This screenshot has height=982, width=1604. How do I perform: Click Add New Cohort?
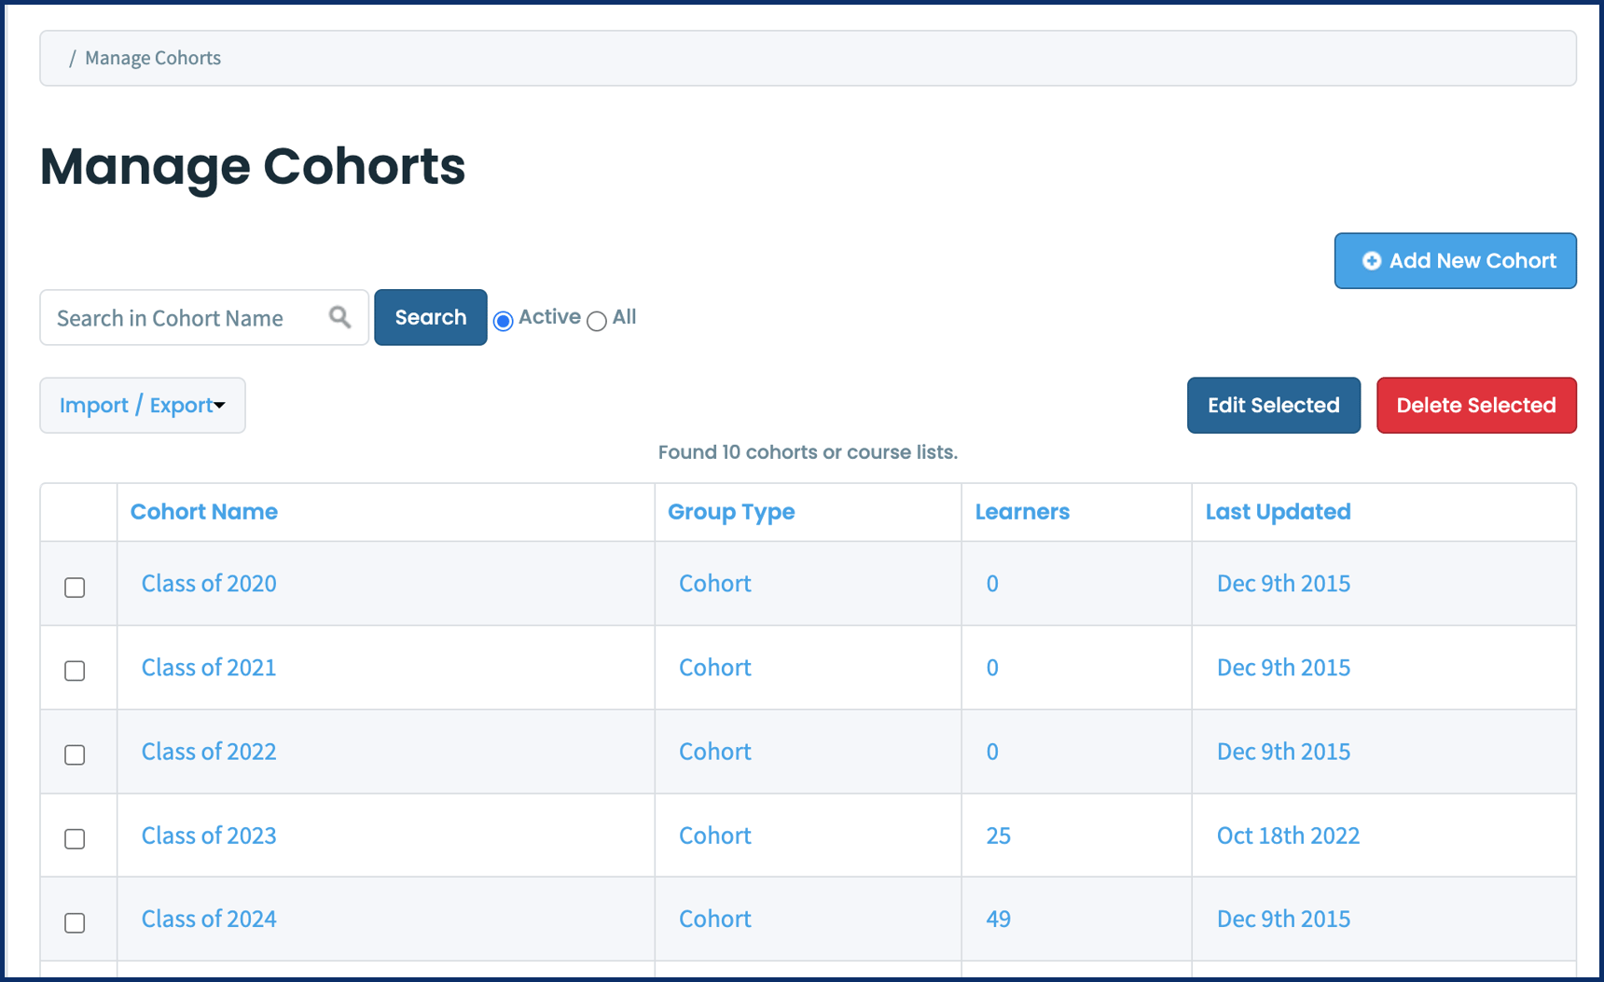(x=1455, y=261)
